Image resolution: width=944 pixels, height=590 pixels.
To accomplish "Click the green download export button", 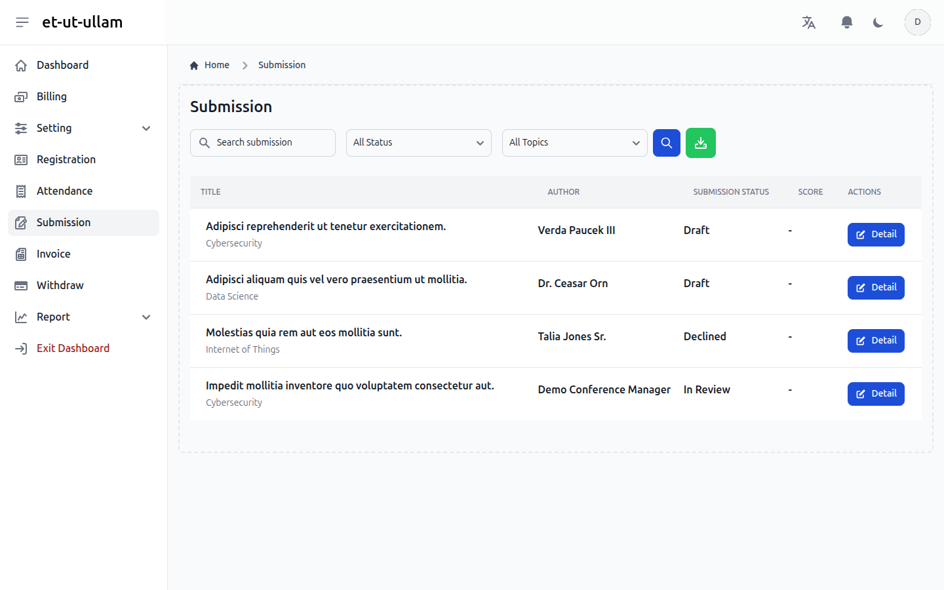I will (701, 143).
